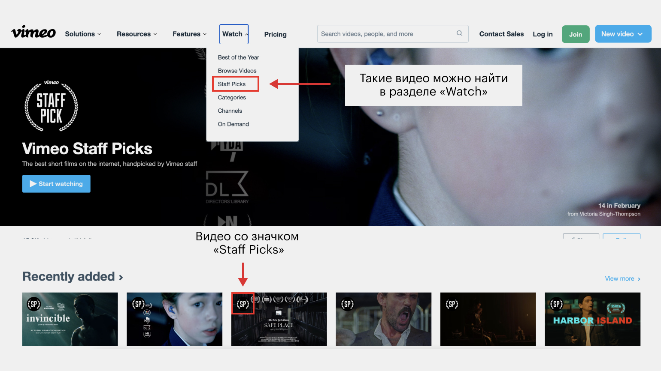Expand the Resources dropdown
The image size is (661, 371).
click(x=137, y=34)
